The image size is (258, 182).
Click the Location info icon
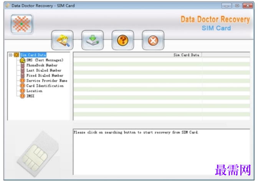tap(22, 91)
